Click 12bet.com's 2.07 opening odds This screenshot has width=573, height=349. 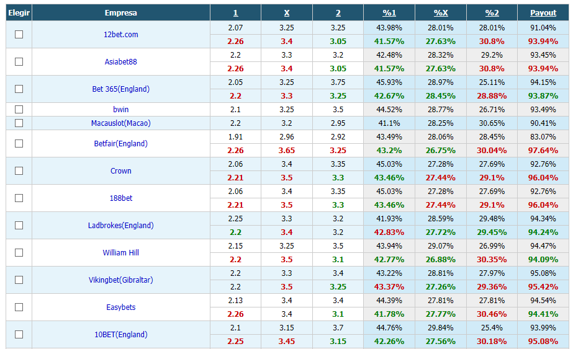coord(235,28)
